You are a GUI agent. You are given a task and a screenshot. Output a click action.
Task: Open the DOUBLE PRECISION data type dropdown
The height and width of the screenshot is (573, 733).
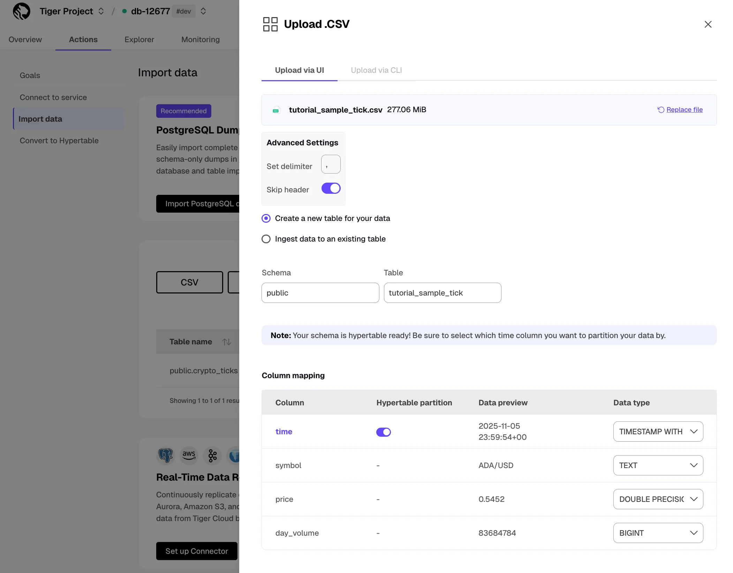pos(658,499)
